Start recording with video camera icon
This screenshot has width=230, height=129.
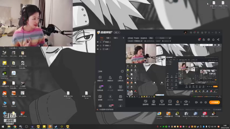tap(196, 102)
